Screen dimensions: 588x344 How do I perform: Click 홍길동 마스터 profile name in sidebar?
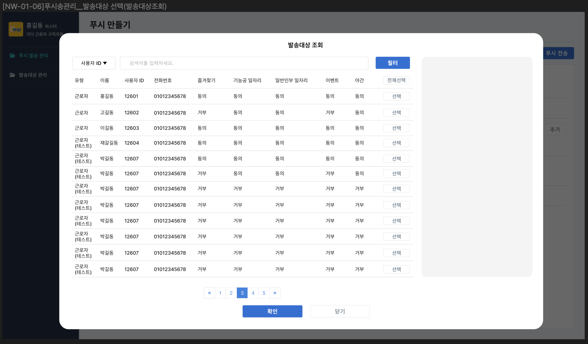pyautogui.click(x=41, y=26)
